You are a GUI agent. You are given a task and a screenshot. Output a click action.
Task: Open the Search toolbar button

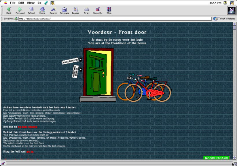coord(53,11)
